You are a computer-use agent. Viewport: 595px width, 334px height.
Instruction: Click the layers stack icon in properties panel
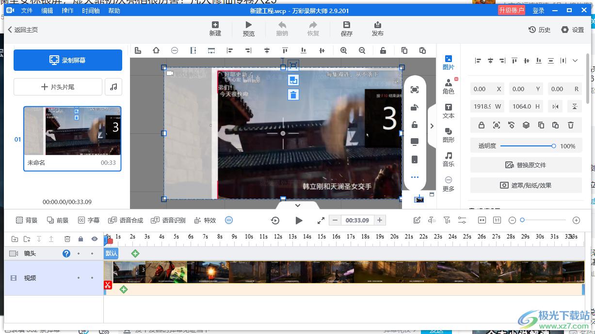pos(526,125)
